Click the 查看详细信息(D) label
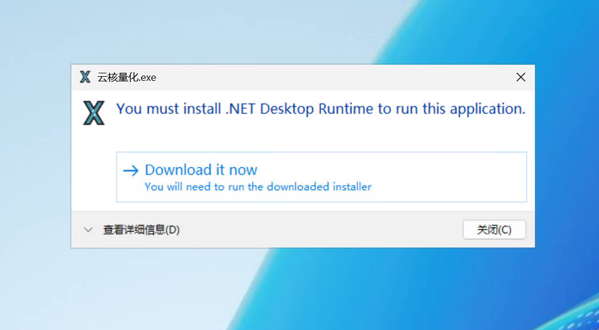The height and width of the screenshot is (330, 599). 141,230
